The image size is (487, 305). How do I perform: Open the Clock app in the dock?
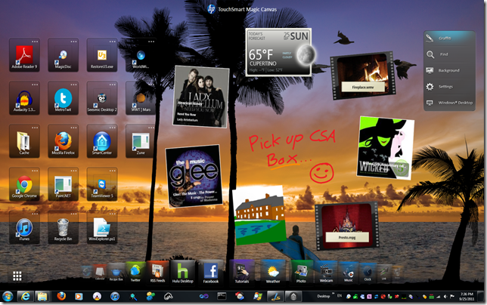coord(368,273)
